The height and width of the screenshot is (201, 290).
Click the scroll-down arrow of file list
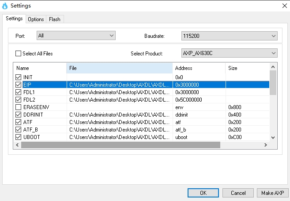click(x=273, y=137)
